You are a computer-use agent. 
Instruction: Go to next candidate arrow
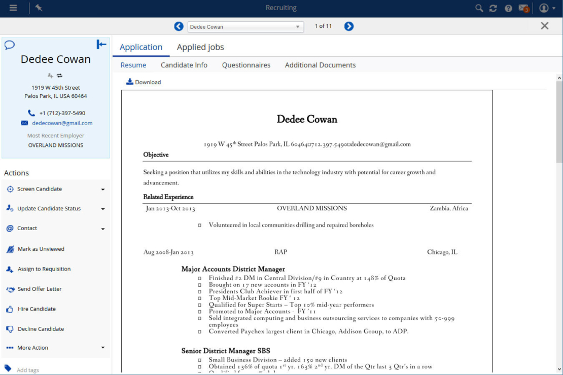(x=349, y=26)
